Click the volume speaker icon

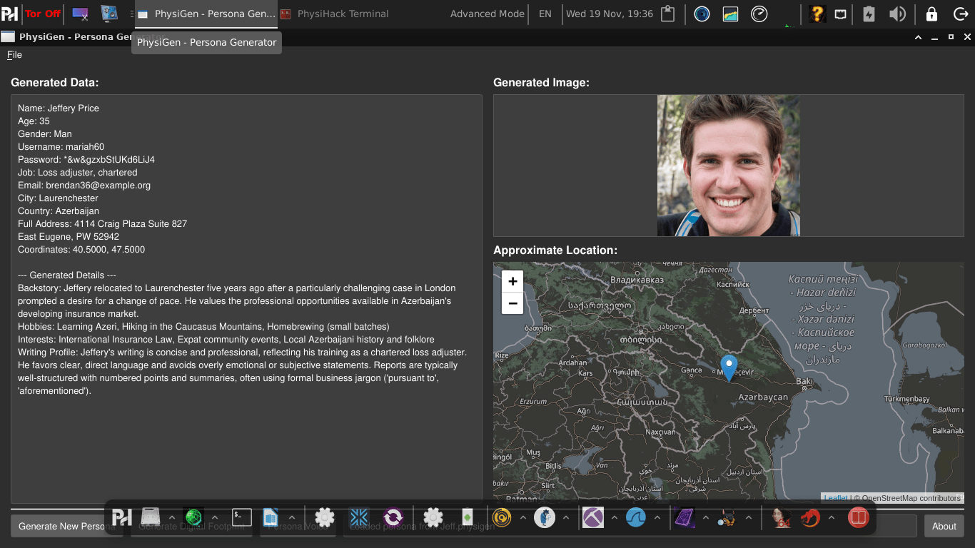coord(897,14)
